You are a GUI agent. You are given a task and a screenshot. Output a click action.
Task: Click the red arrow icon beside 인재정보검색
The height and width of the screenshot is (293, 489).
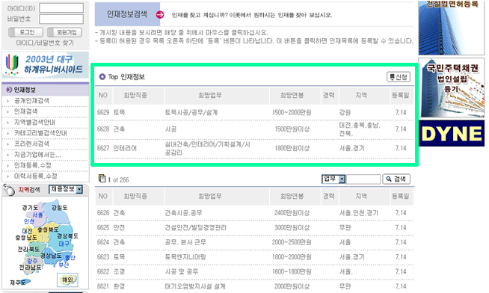160,14
